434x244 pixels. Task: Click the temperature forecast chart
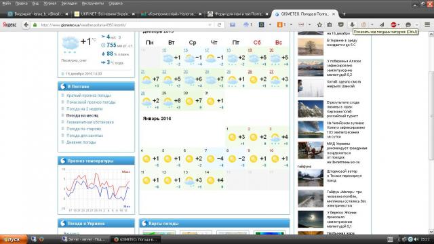(96, 190)
